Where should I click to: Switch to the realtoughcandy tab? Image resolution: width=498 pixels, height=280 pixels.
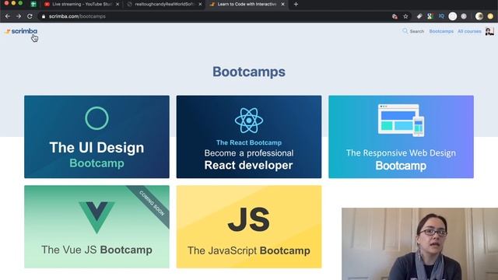click(163, 4)
